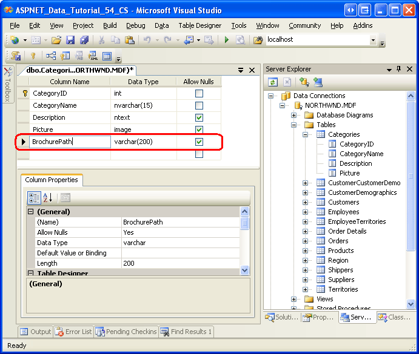Image resolution: width=419 pixels, height=354 pixels.
Task: Click the green Start Debugging arrow
Action: coord(226,40)
